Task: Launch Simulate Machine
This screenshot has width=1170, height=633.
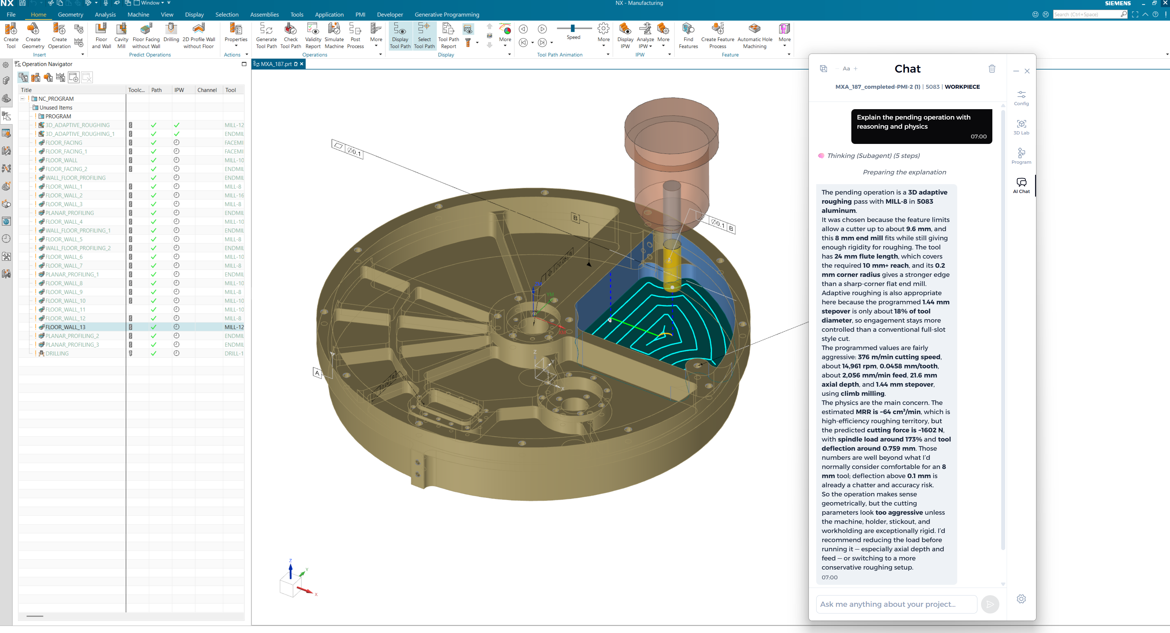Action: point(334,35)
